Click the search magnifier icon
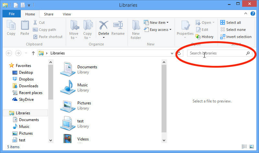 (248, 53)
